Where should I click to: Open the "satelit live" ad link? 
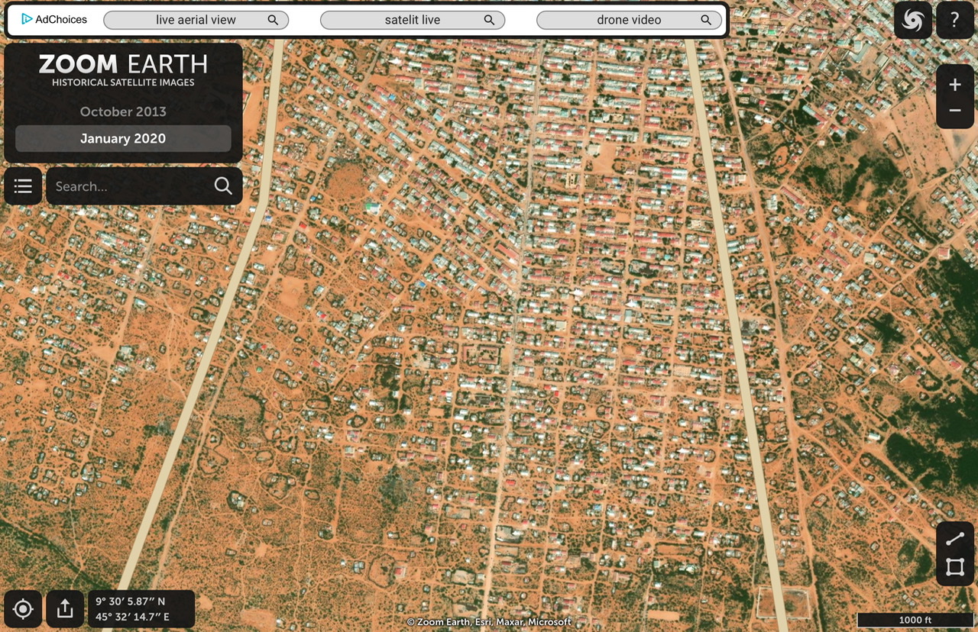[413, 20]
